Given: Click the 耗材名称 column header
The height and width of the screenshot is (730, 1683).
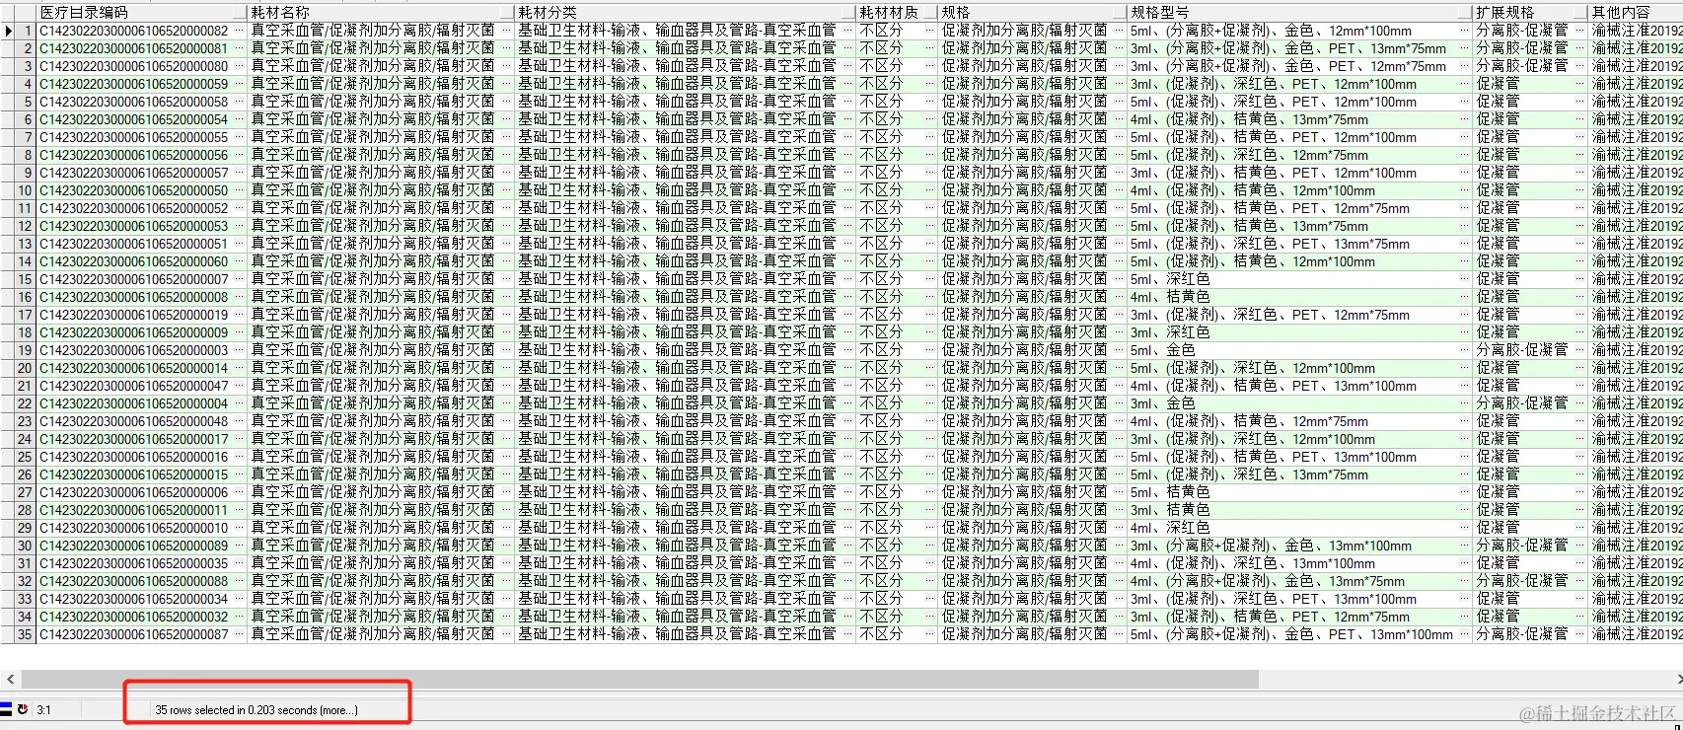Looking at the screenshot, I should click(x=381, y=12).
